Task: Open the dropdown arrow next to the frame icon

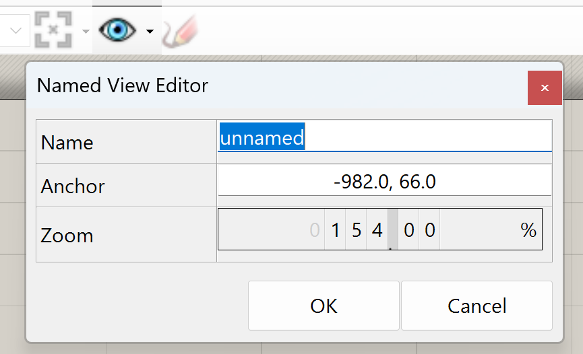Action: tap(86, 32)
